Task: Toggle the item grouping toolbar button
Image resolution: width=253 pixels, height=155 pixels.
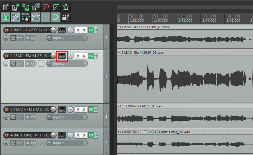Action: click(x=16, y=17)
